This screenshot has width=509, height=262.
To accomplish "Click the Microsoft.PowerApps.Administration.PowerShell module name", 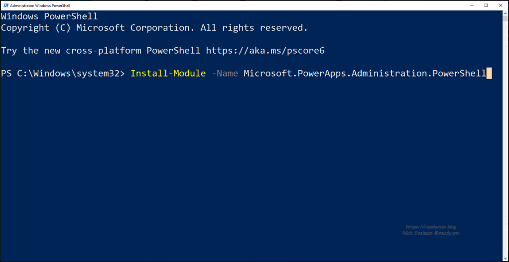I will tap(364, 74).
